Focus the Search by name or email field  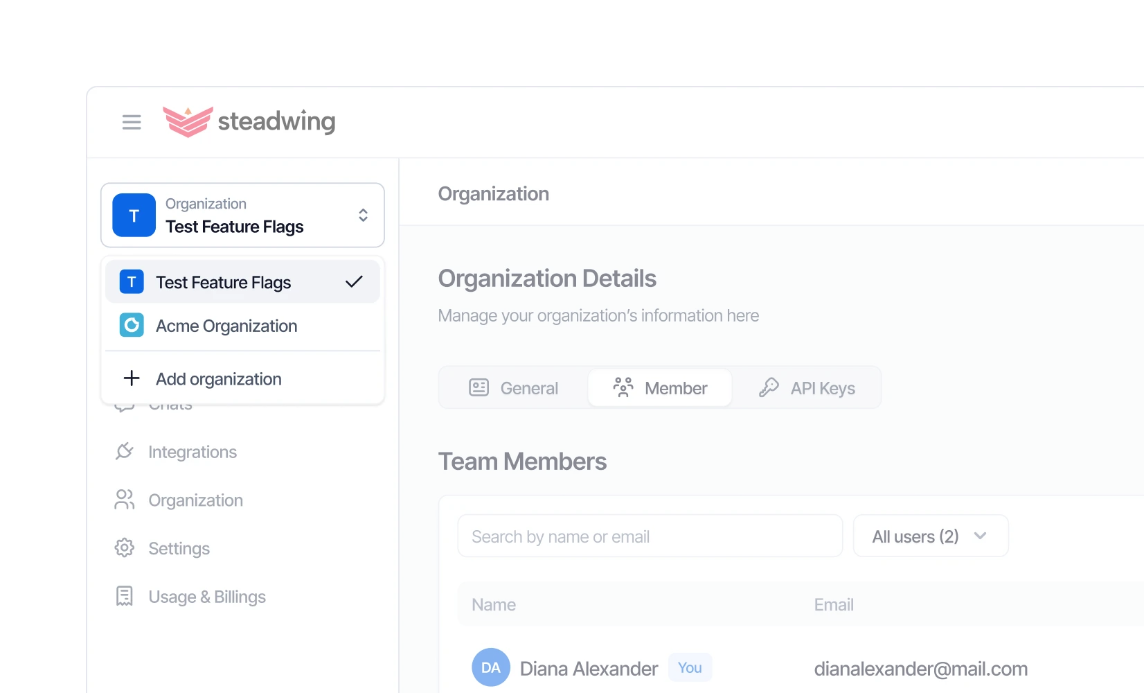click(x=650, y=536)
